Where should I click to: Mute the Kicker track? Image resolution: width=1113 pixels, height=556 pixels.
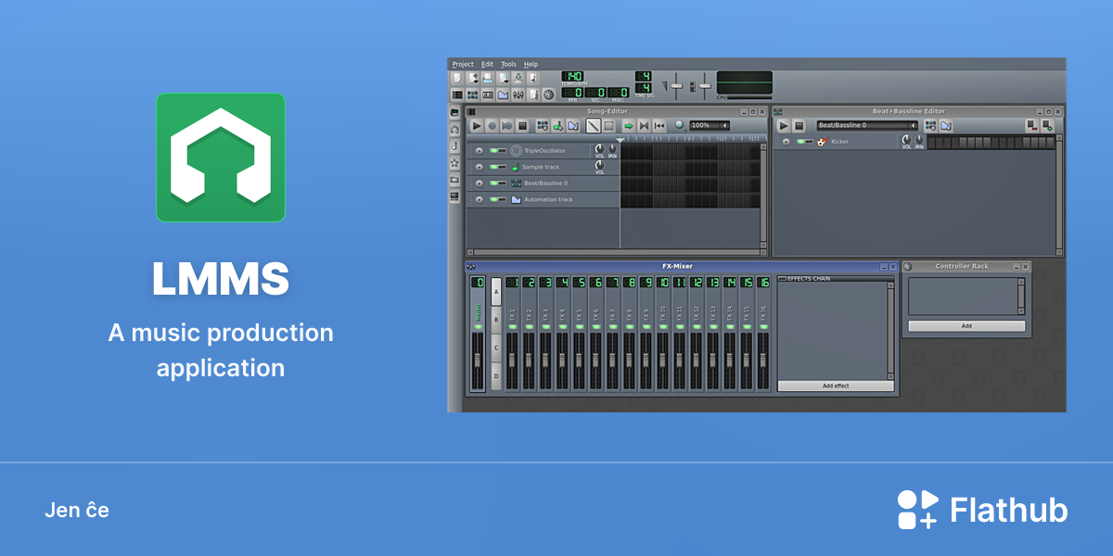click(x=804, y=142)
